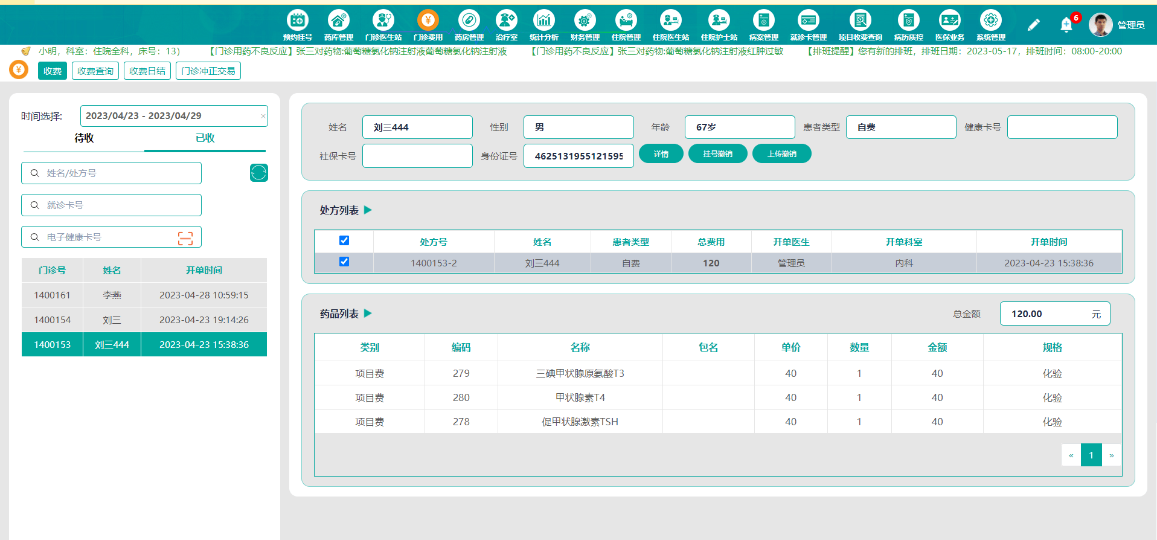Click the pencil edit icon
Viewport: 1157px width, 540px height.
click(1033, 25)
